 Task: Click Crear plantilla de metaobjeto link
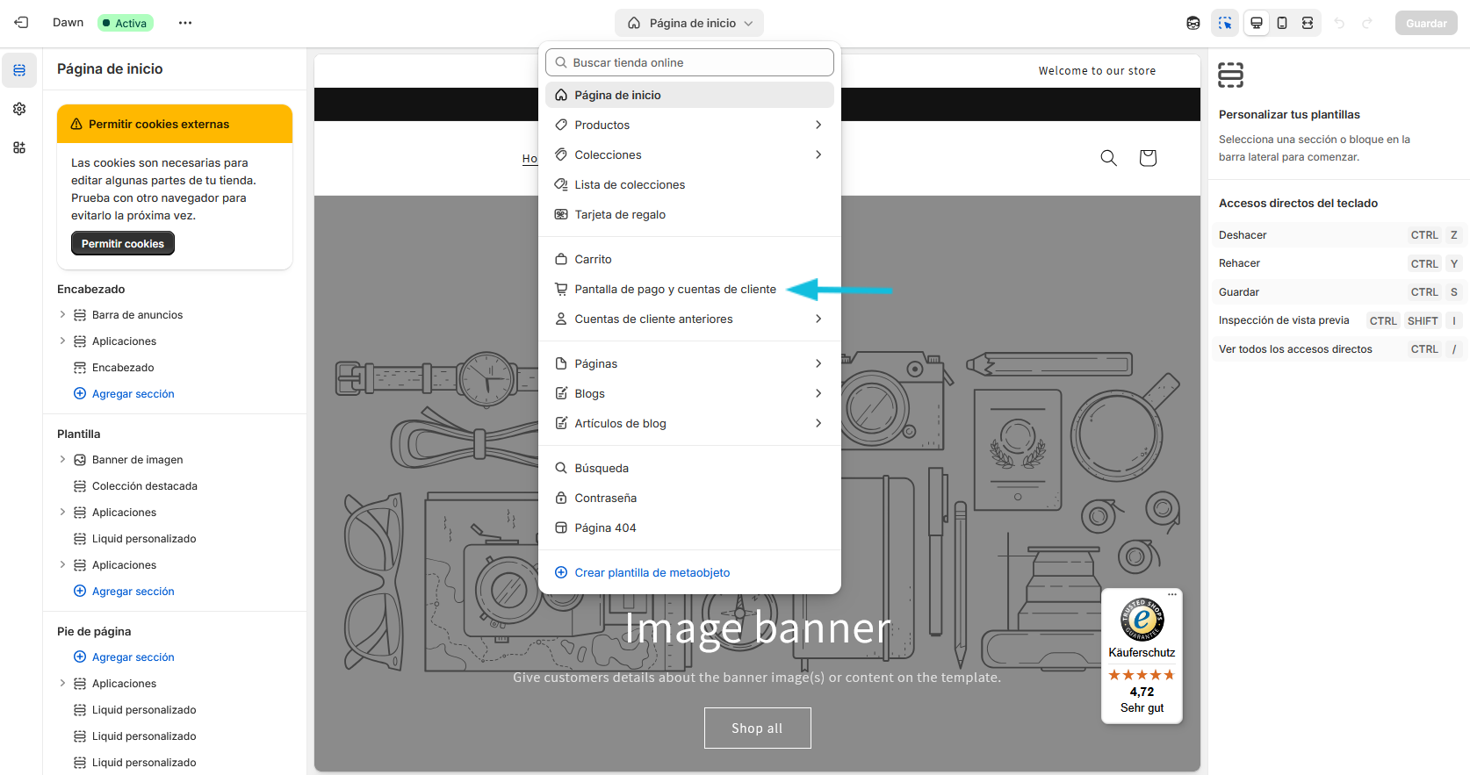point(652,573)
